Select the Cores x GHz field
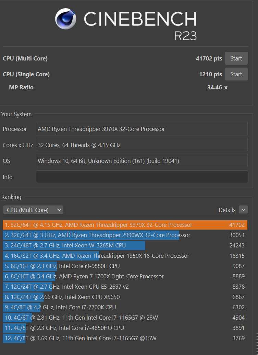Screen dimensions: 258x355 point(142,145)
